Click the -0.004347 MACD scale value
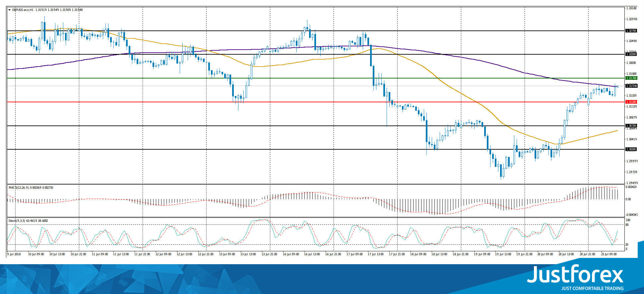Viewport: 644px width, 294px height. [x=631, y=215]
